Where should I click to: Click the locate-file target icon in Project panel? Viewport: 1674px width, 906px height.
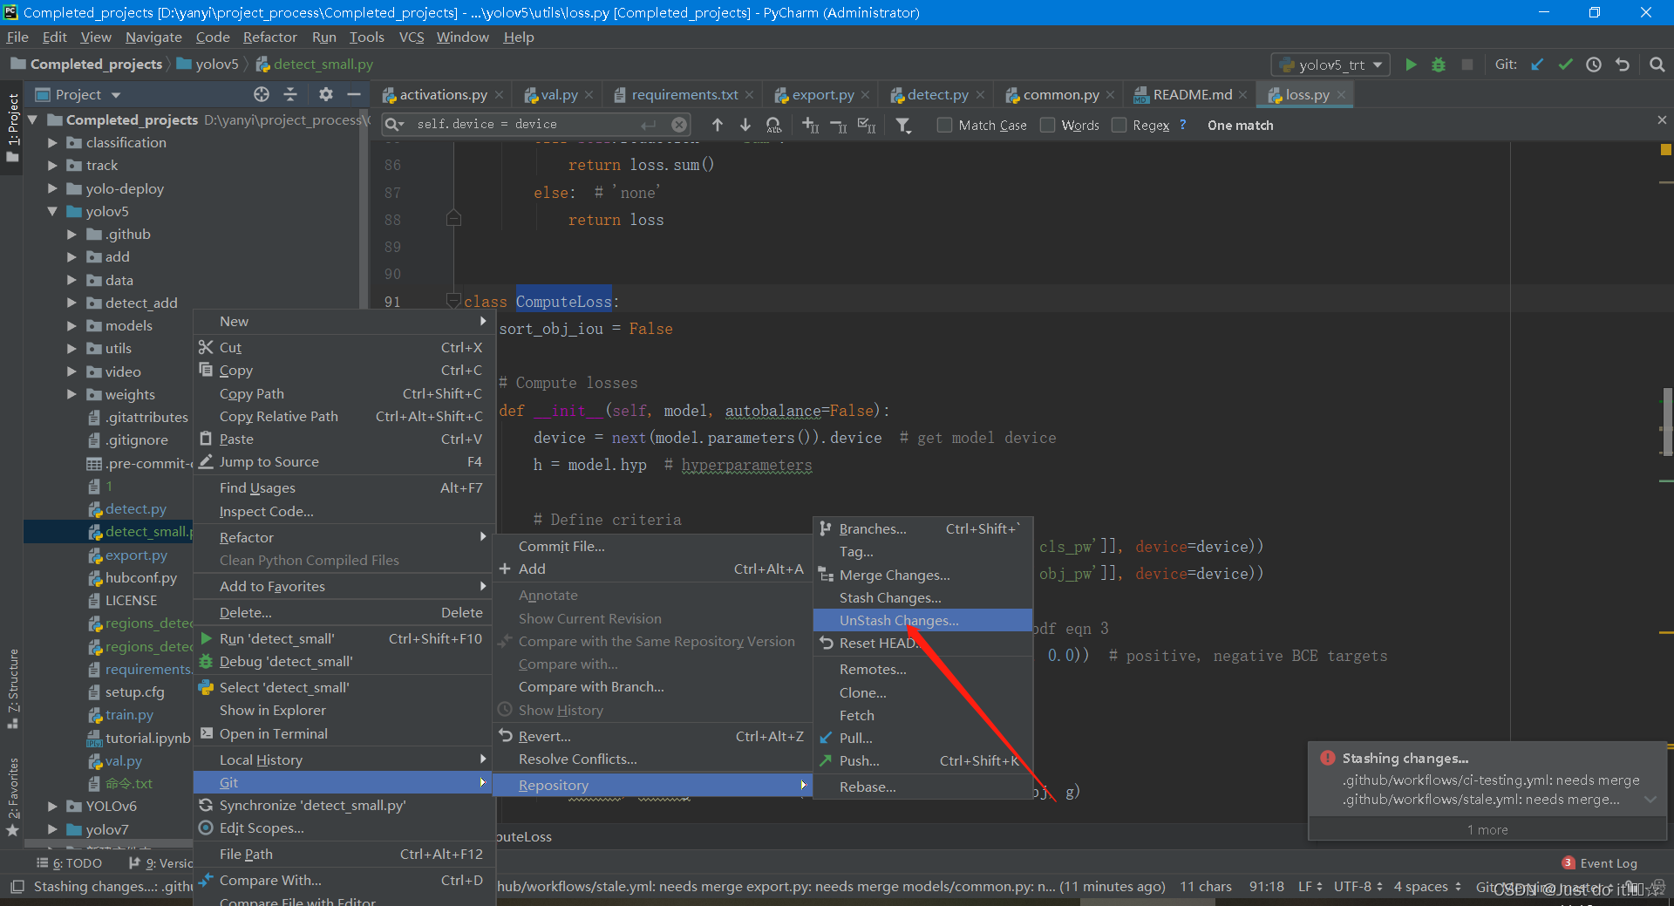(262, 94)
